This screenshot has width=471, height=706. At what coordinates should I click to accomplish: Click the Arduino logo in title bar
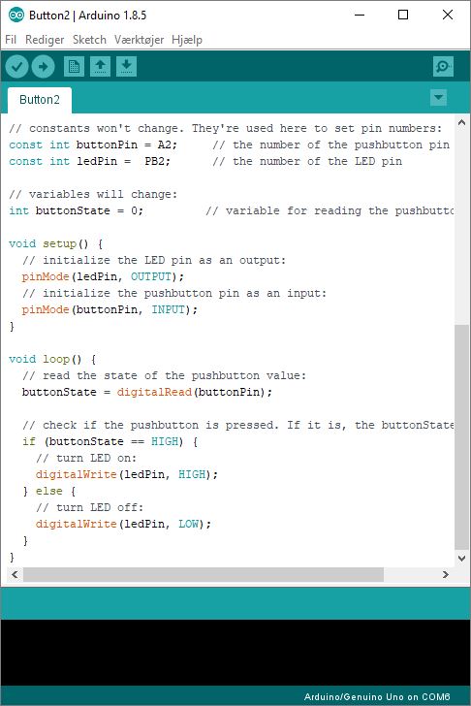[16, 15]
